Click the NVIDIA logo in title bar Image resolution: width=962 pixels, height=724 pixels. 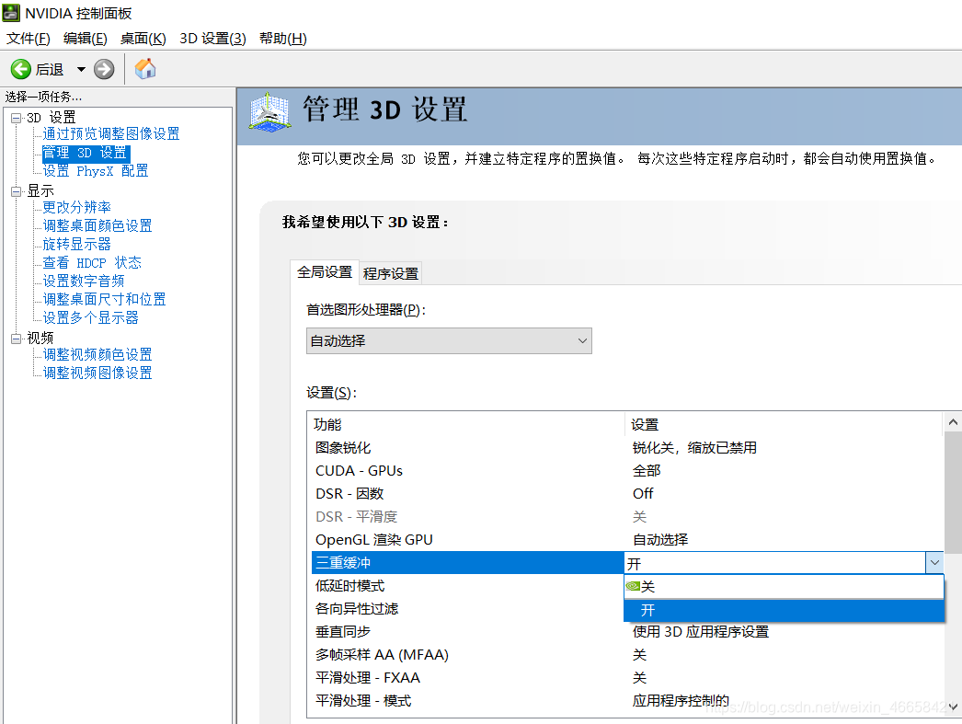[11, 13]
